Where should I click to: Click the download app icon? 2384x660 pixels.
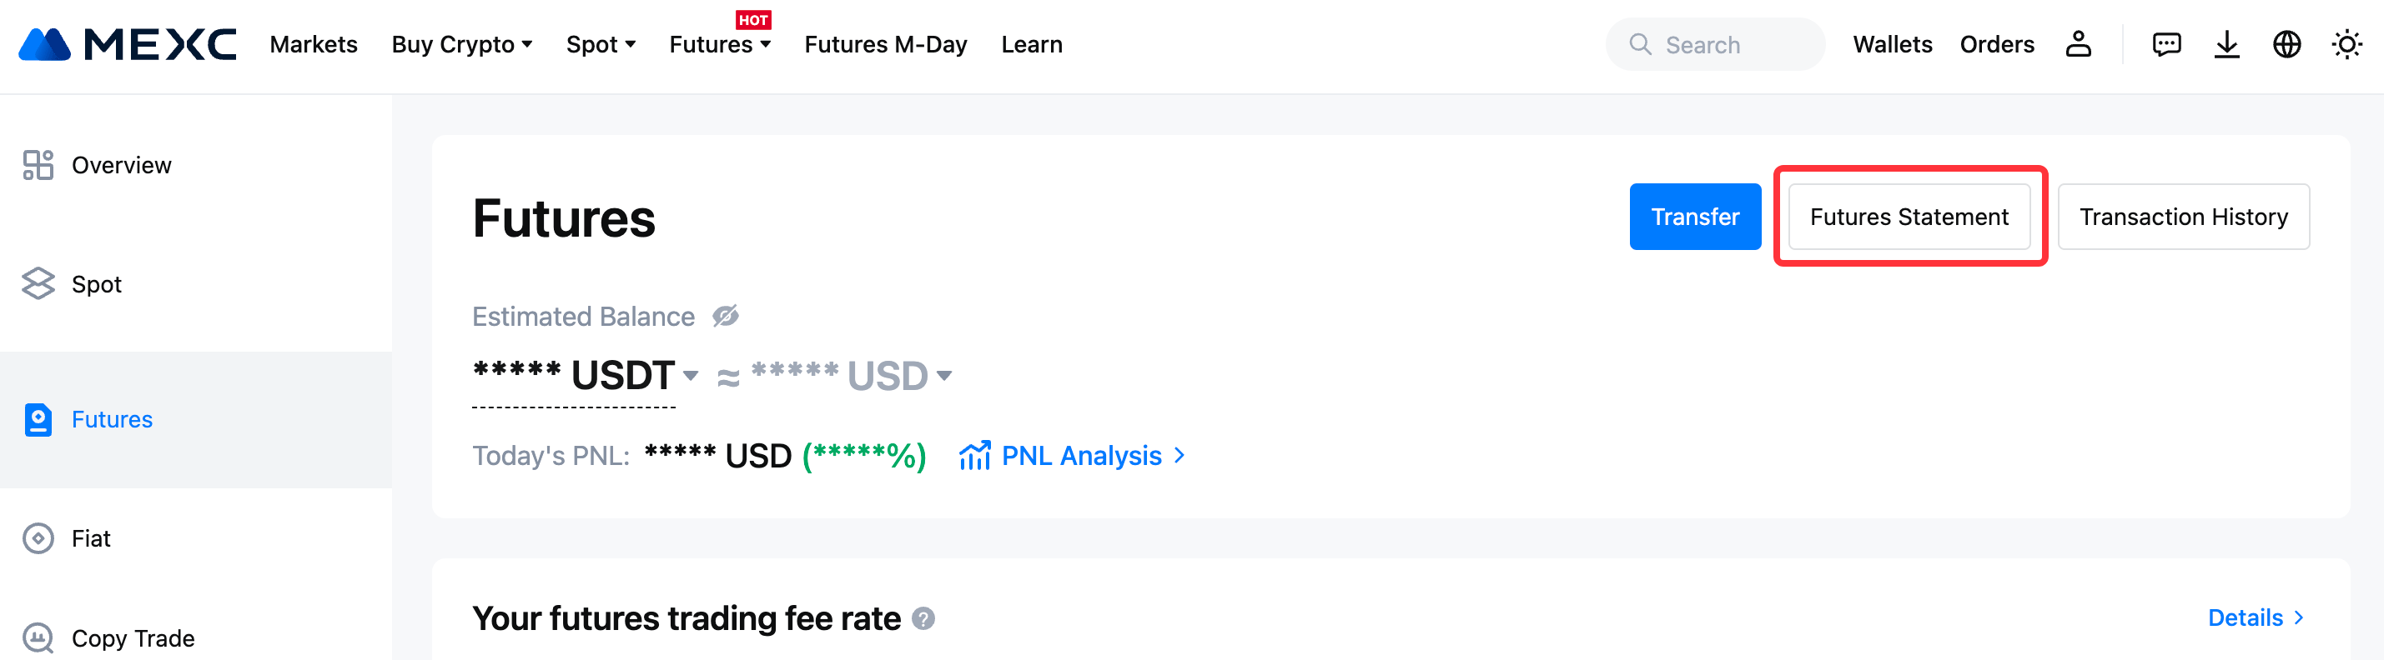pyautogui.click(x=2226, y=44)
